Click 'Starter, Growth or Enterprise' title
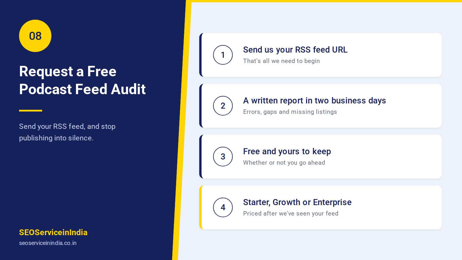462x260 pixels. [297, 202]
